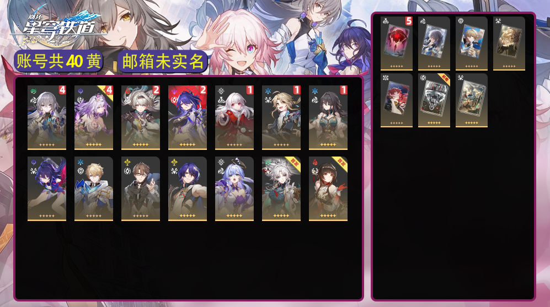
Task: Click the red 2 badge on Acheron's card
Action: [x=203, y=90]
